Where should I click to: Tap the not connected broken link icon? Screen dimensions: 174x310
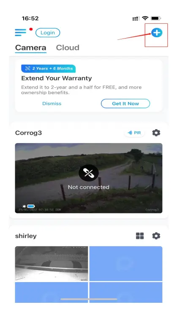pyautogui.click(x=88, y=173)
